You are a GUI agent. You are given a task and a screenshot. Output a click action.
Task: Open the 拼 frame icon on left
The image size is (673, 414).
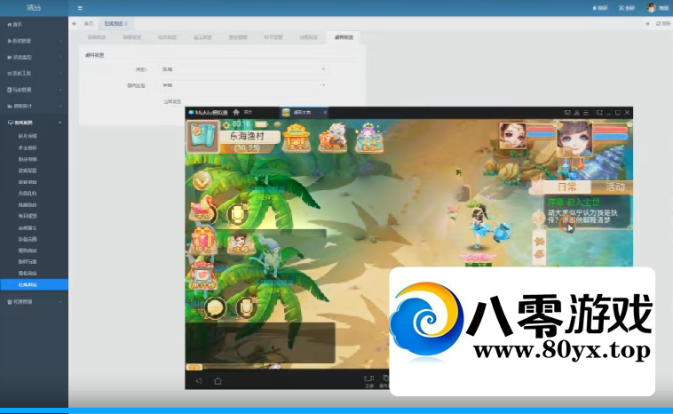[202, 275]
